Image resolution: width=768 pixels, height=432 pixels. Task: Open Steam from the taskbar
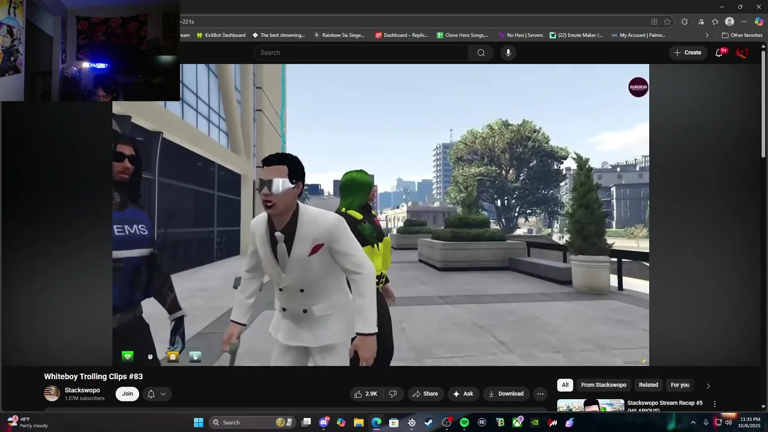(x=428, y=422)
